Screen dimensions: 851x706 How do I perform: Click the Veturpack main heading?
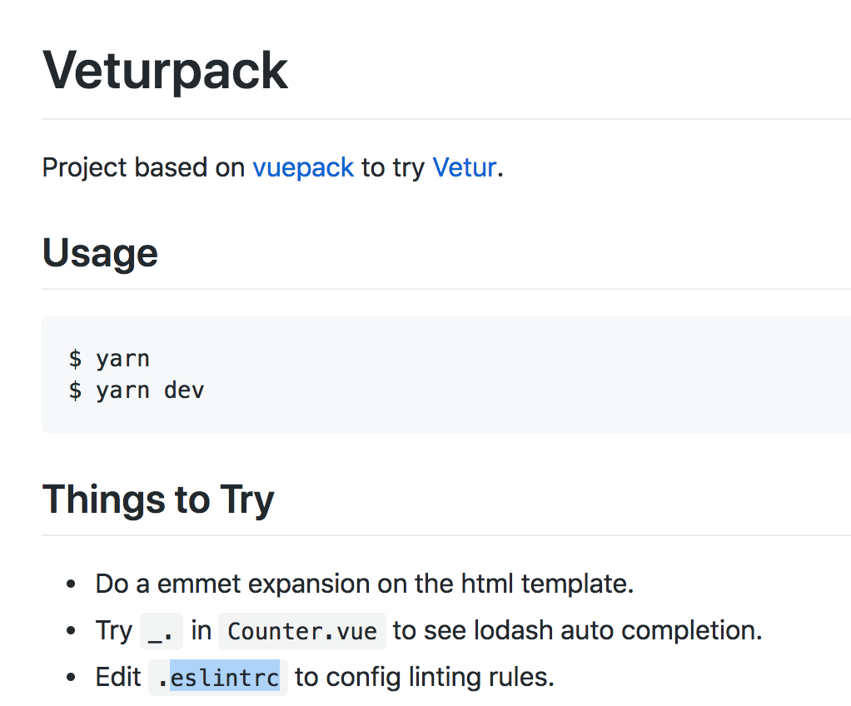[x=165, y=71]
